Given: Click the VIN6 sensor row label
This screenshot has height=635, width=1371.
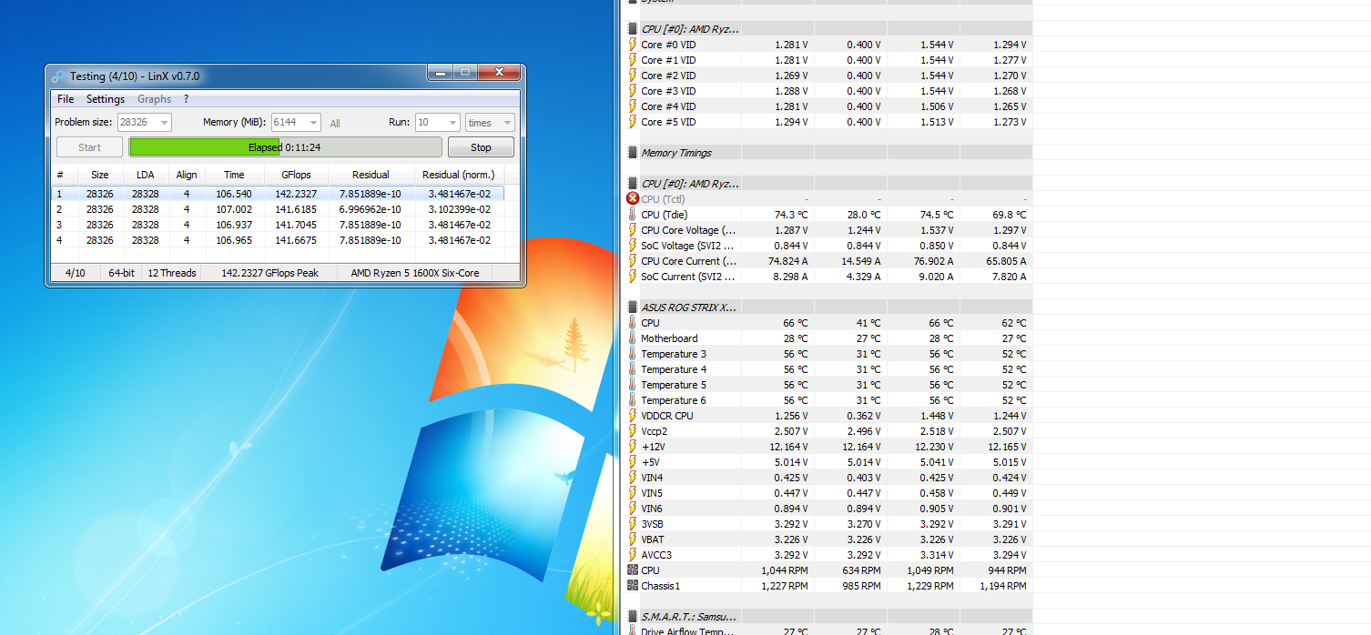Looking at the screenshot, I should click(652, 509).
